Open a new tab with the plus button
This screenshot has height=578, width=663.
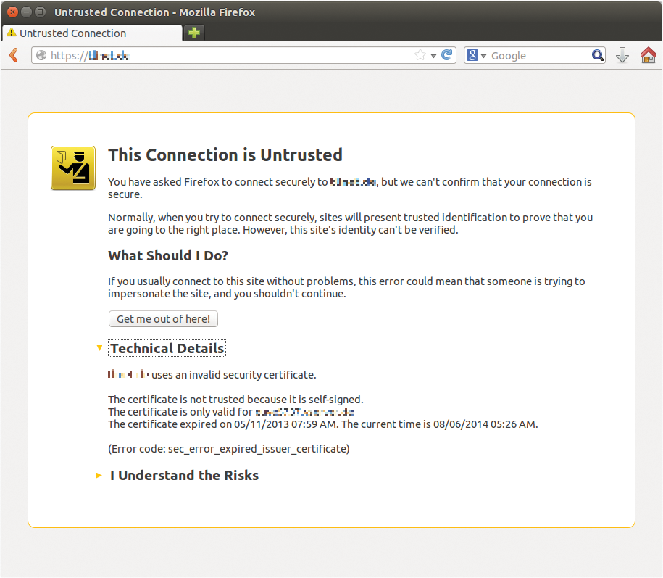193,33
